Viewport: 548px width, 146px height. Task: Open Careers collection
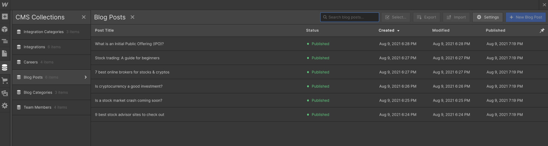click(x=52, y=62)
